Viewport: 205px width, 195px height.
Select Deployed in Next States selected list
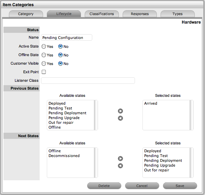(x=153, y=151)
